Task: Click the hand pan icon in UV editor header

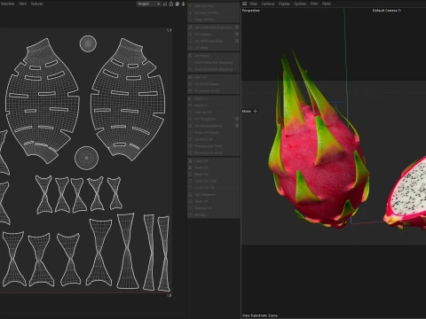Action: click(177, 4)
